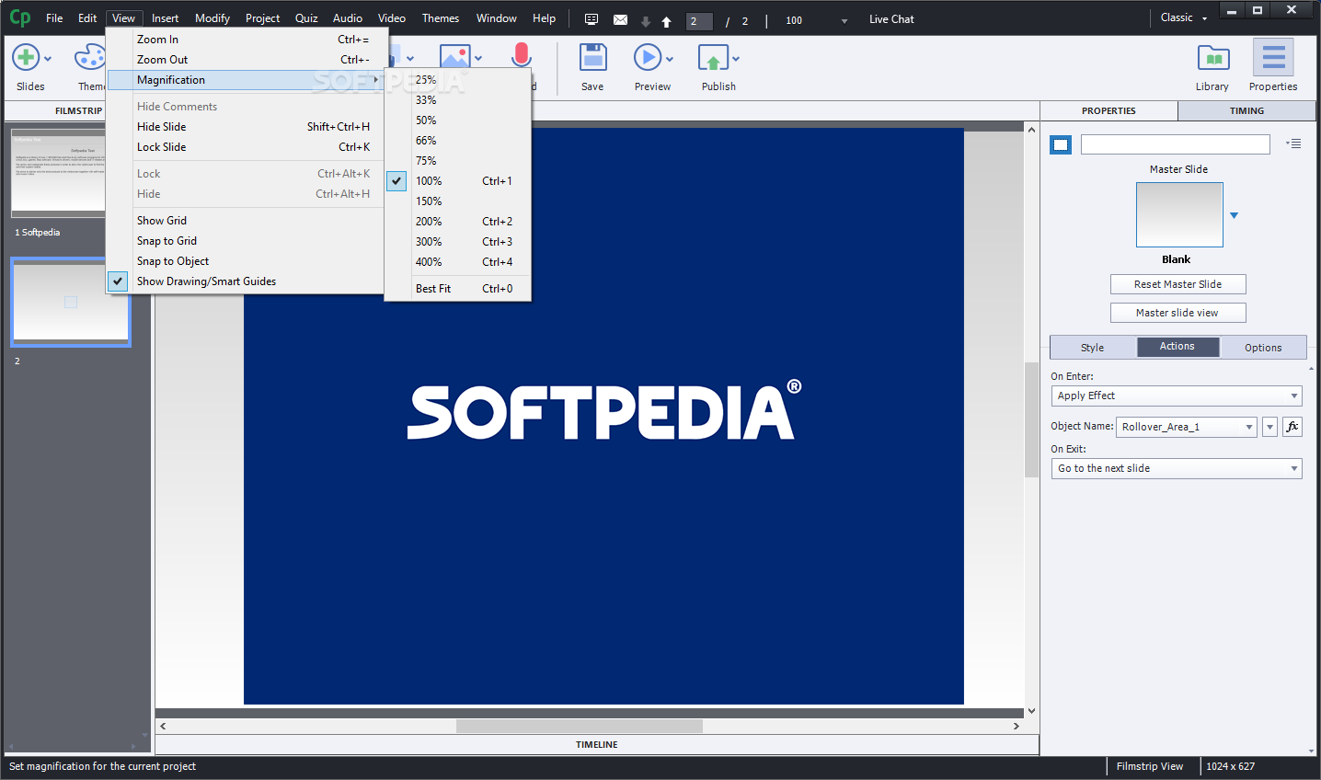The width and height of the screenshot is (1321, 780).
Task: Go to next slide with down arrow
Action: (x=646, y=21)
